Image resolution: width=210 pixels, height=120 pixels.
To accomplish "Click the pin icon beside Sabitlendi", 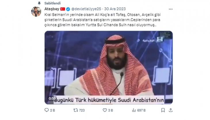I will coord(39,3).
